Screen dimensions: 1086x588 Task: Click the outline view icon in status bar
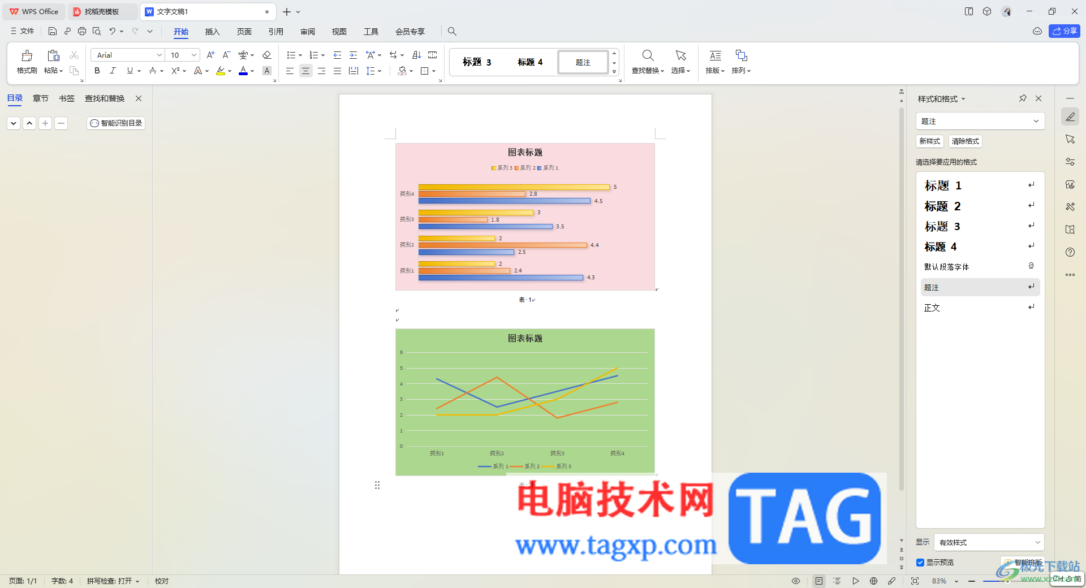[837, 581]
